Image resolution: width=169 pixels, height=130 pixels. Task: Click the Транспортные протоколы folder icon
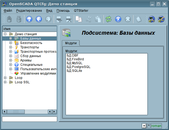click(16, 52)
